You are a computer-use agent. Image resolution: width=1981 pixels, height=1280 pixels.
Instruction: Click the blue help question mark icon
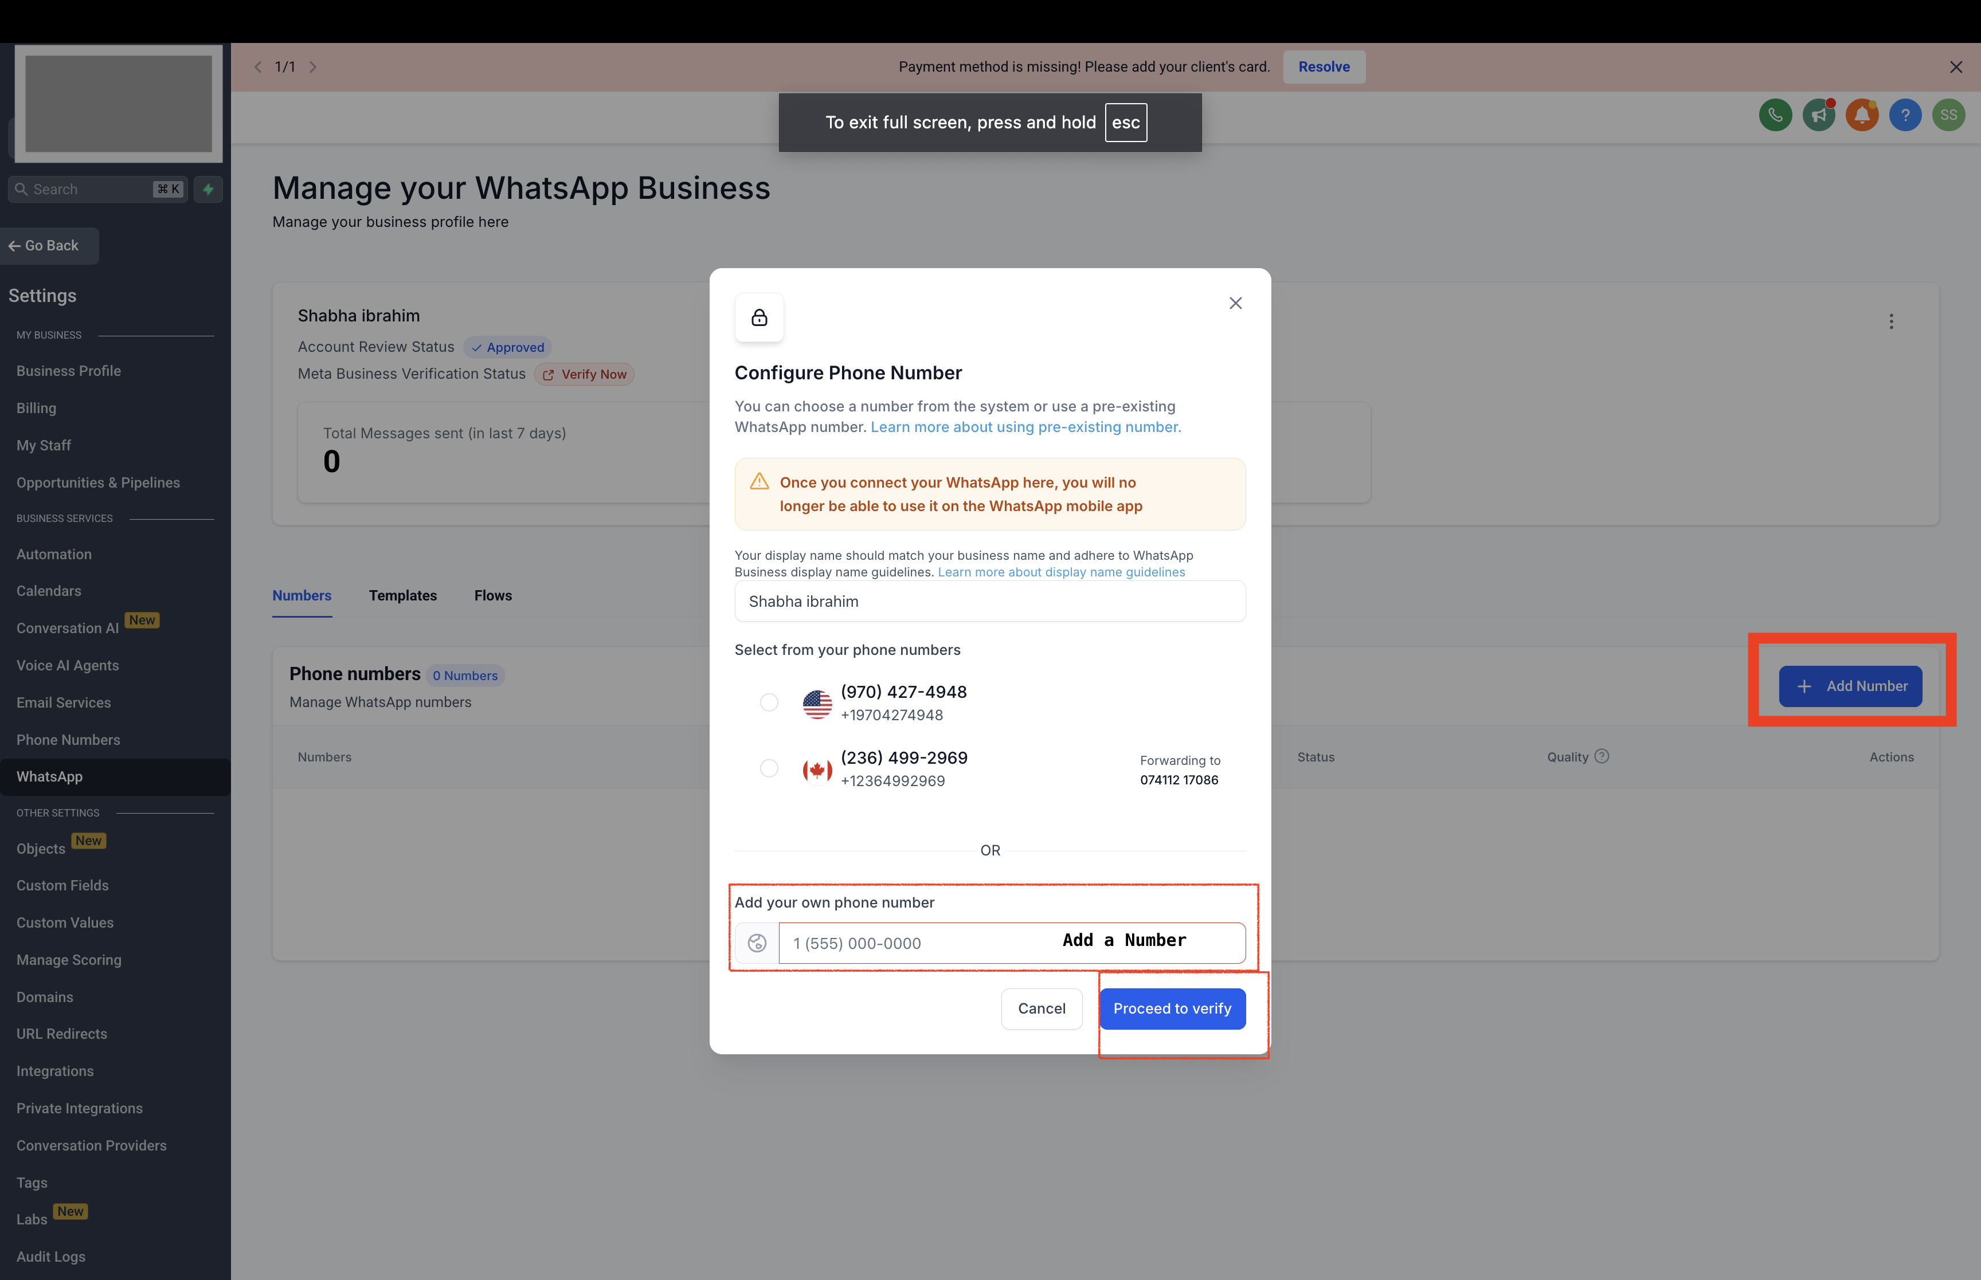pyautogui.click(x=1905, y=115)
